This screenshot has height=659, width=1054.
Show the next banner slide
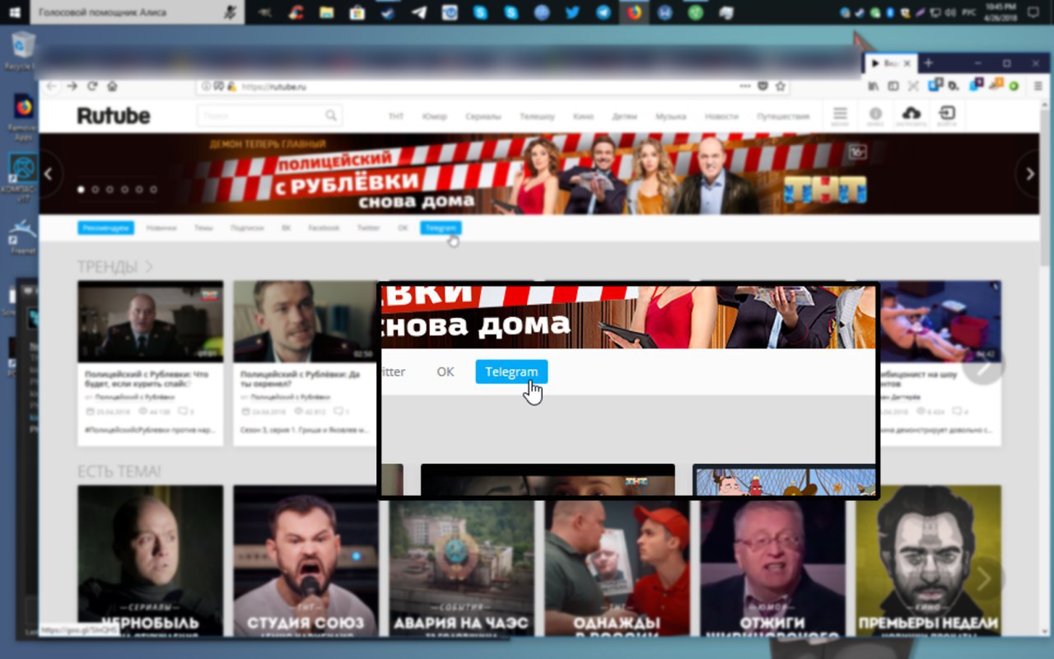point(1028,174)
